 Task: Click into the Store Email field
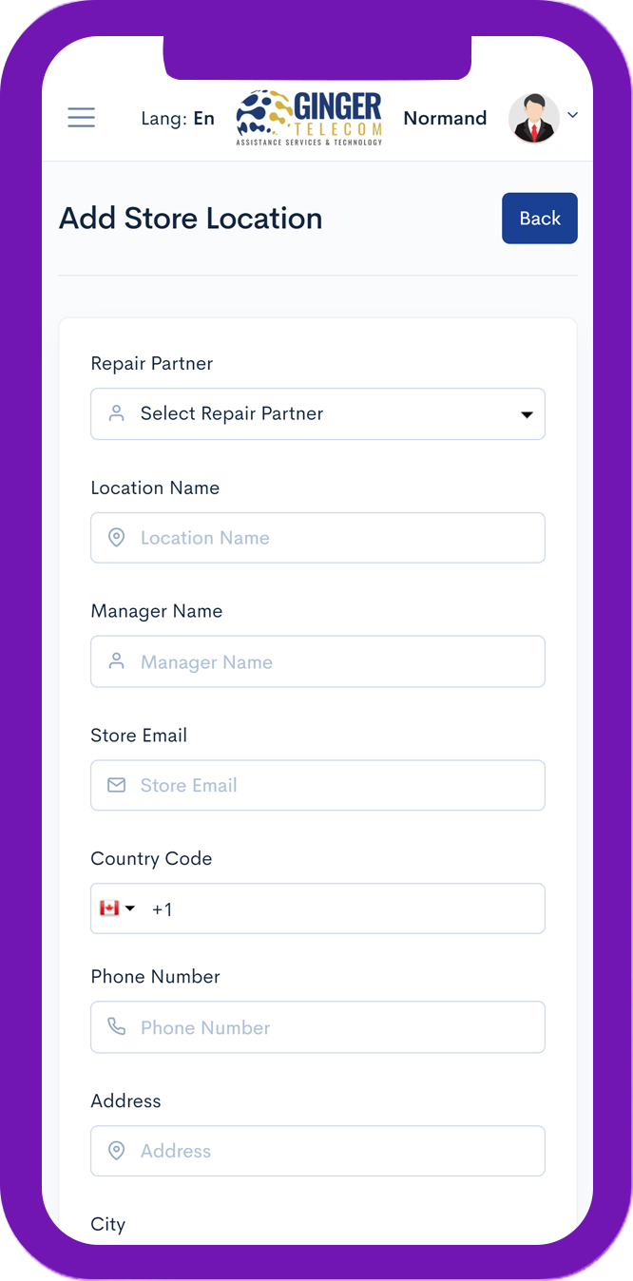pyautogui.click(x=317, y=785)
